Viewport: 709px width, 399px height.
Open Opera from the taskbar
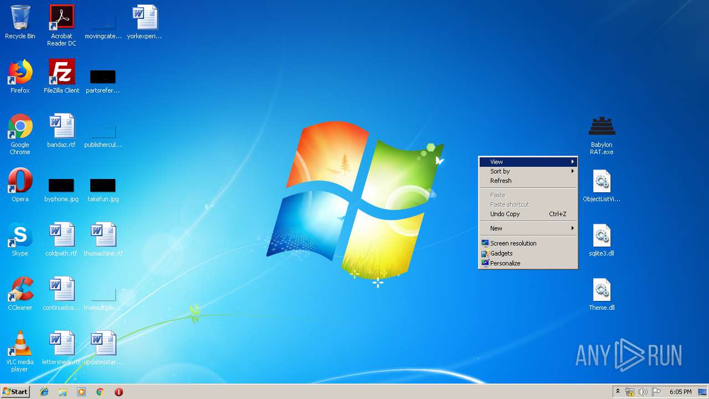click(x=119, y=392)
